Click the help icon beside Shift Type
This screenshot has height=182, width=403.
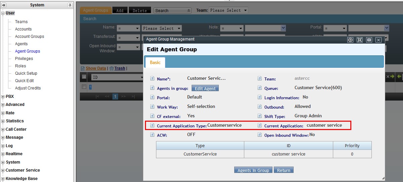click(259, 116)
